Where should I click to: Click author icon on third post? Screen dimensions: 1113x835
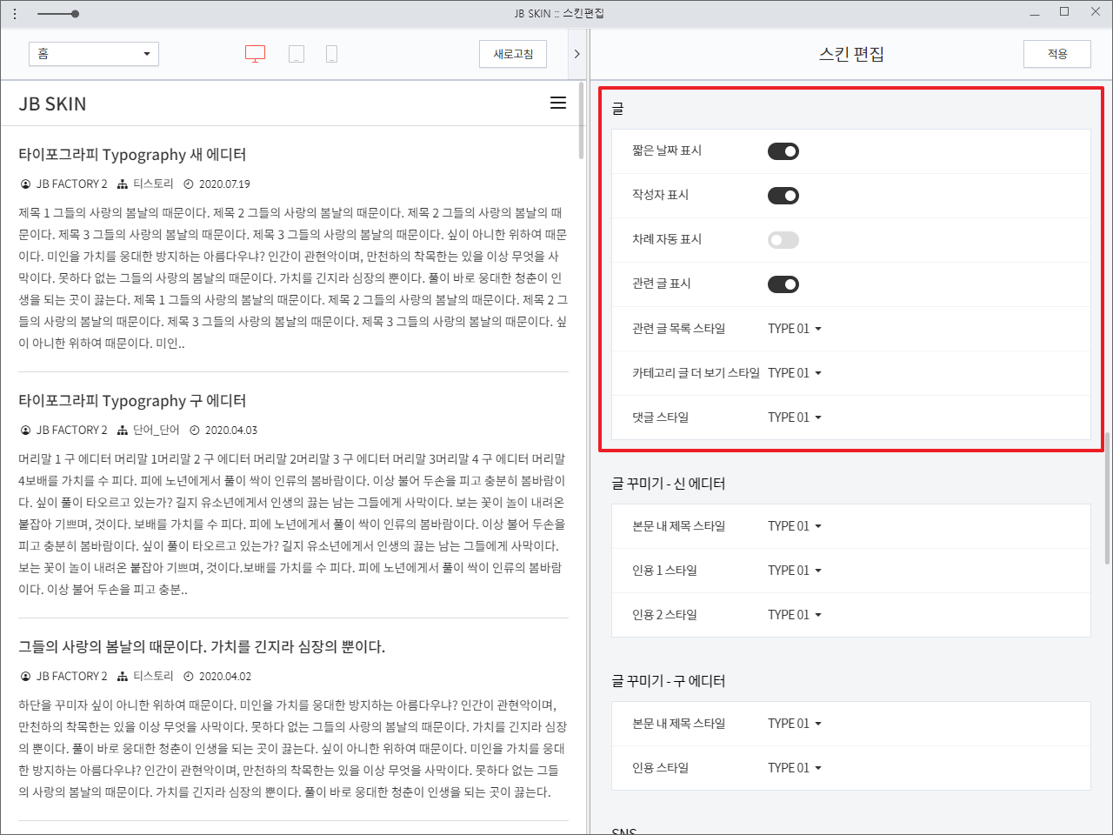coord(25,677)
